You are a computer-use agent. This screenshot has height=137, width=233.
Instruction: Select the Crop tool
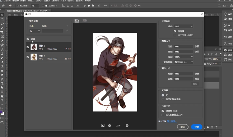coord(2,32)
